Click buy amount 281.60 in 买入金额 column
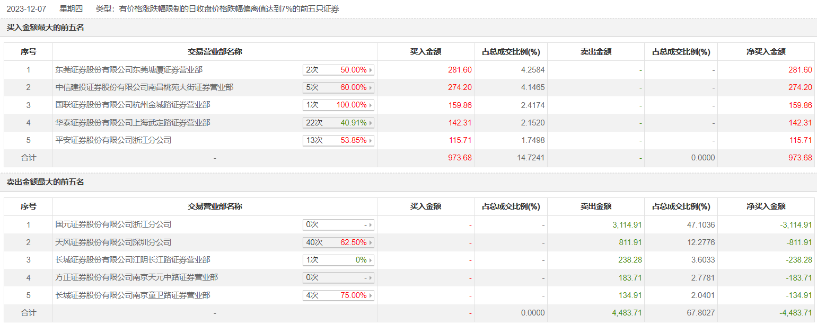 [460, 70]
